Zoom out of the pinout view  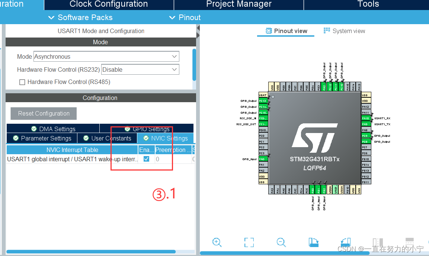tap(281, 242)
